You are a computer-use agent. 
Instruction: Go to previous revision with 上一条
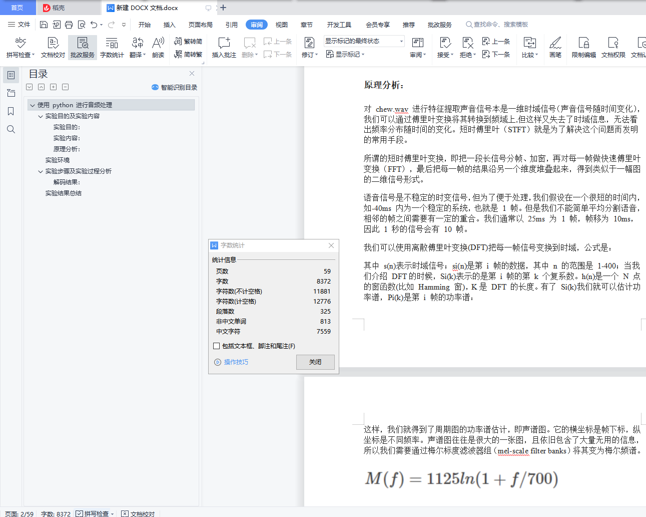[x=496, y=42]
